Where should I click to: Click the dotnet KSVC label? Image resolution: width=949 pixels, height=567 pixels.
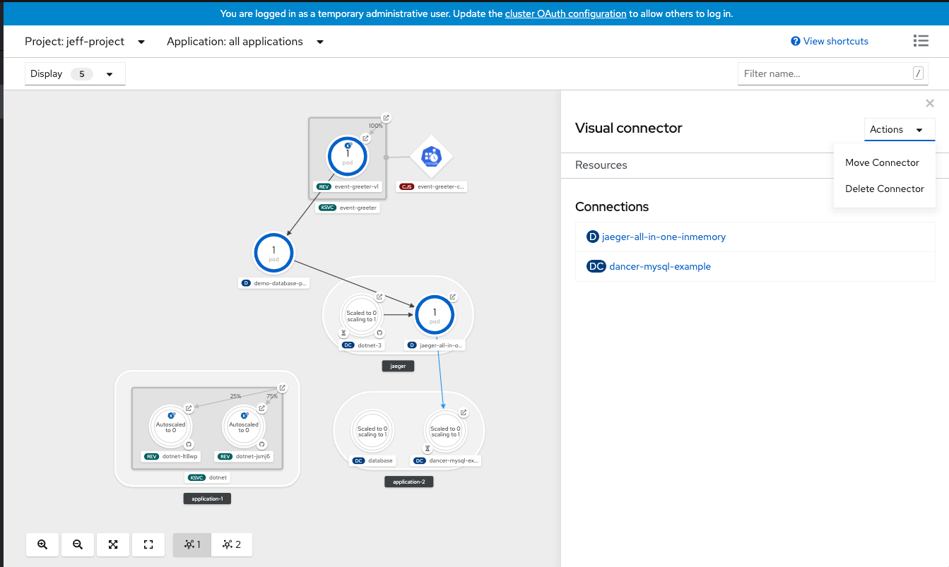click(208, 477)
